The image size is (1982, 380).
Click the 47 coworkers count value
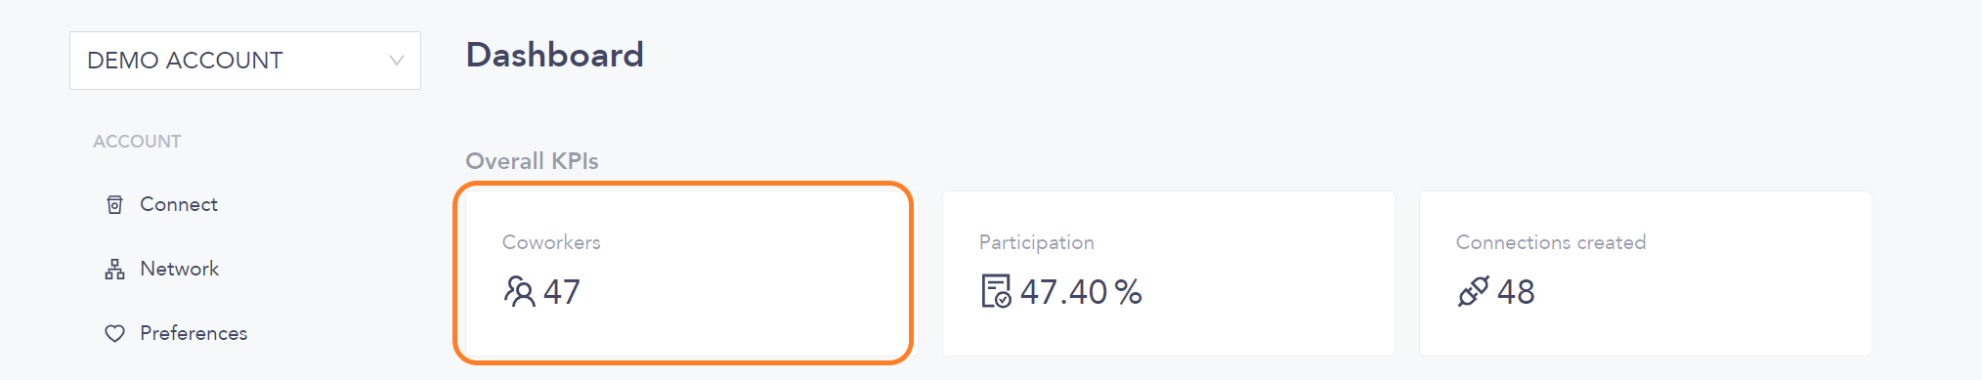pyautogui.click(x=562, y=291)
